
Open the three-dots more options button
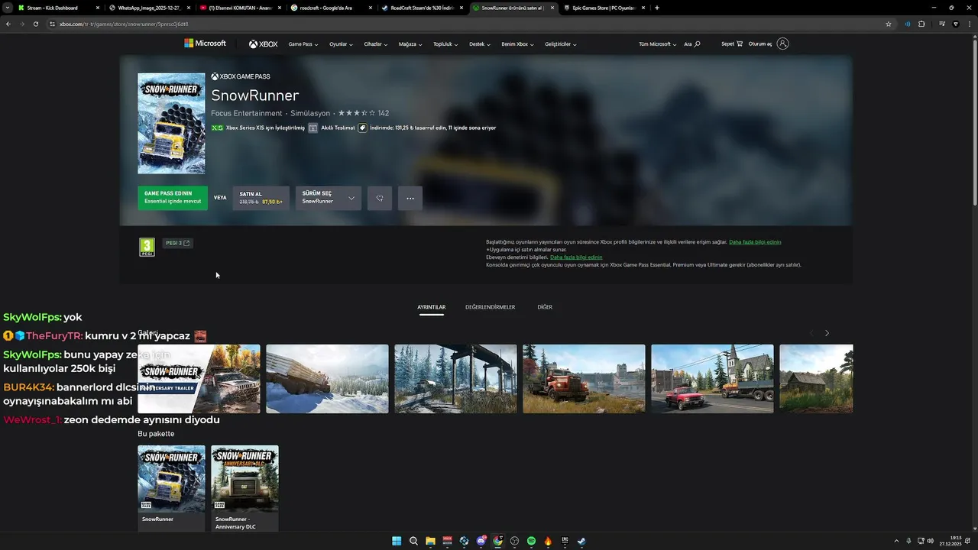[x=410, y=198]
